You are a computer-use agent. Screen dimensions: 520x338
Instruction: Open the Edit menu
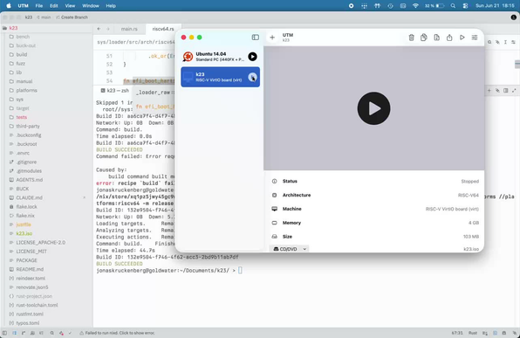point(54,5)
